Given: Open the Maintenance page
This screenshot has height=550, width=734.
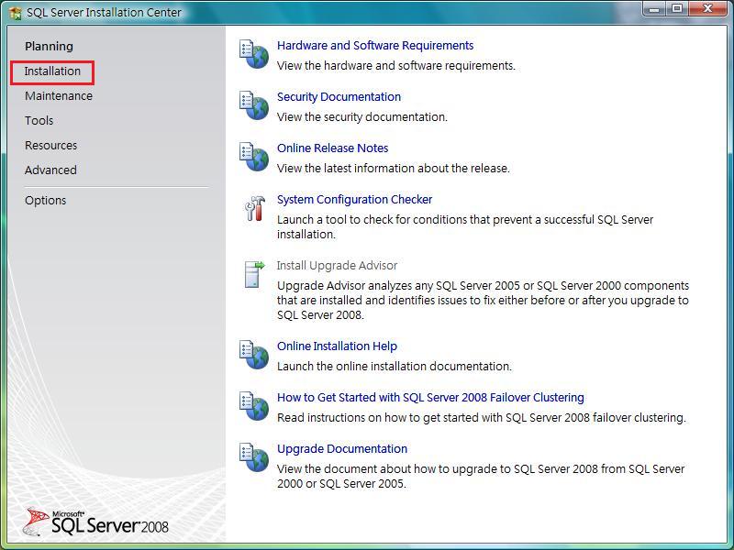Looking at the screenshot, I should 59,96.
